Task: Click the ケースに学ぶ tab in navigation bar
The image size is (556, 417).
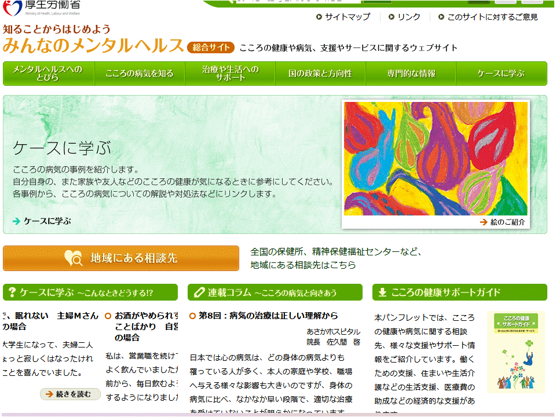Action: pyautogui.click(x=501, y=74)
